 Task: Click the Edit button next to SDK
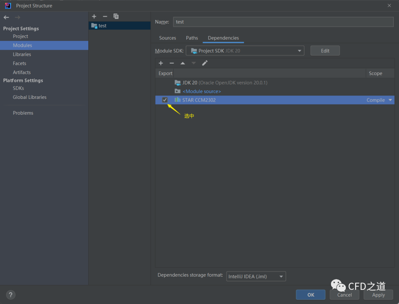pos(325,51)
